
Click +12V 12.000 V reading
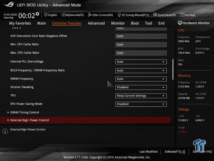click(183, 120)
